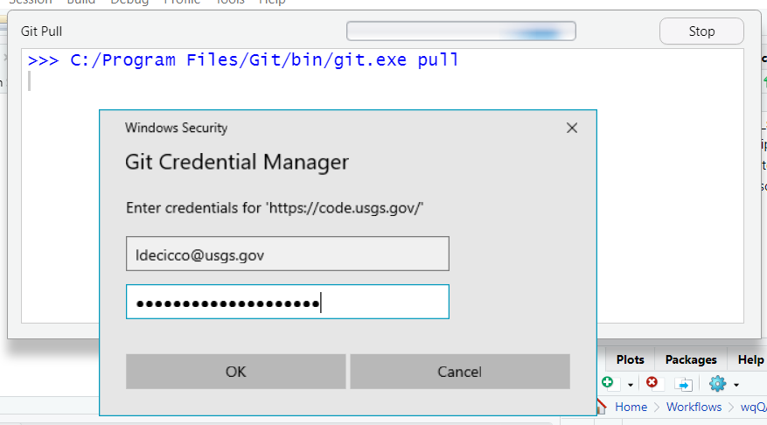This screenshot has height=425, width=767.
Task: Click the Stop button in Git Pull
Action: pos(701,31)
